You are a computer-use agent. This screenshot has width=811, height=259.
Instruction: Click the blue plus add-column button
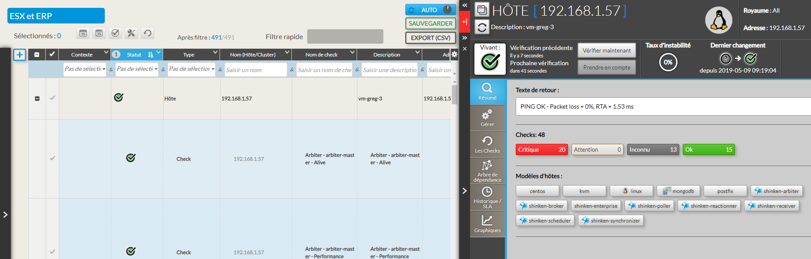[x=20, y=55]
